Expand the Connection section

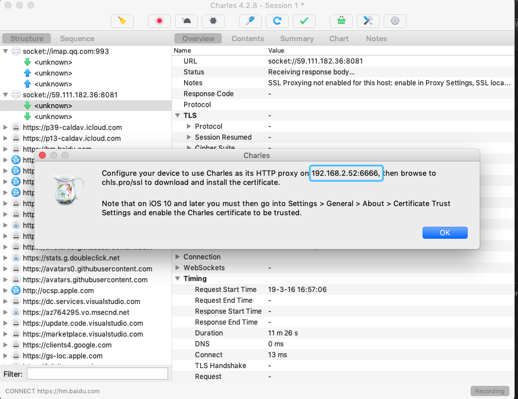click(178, 256)
